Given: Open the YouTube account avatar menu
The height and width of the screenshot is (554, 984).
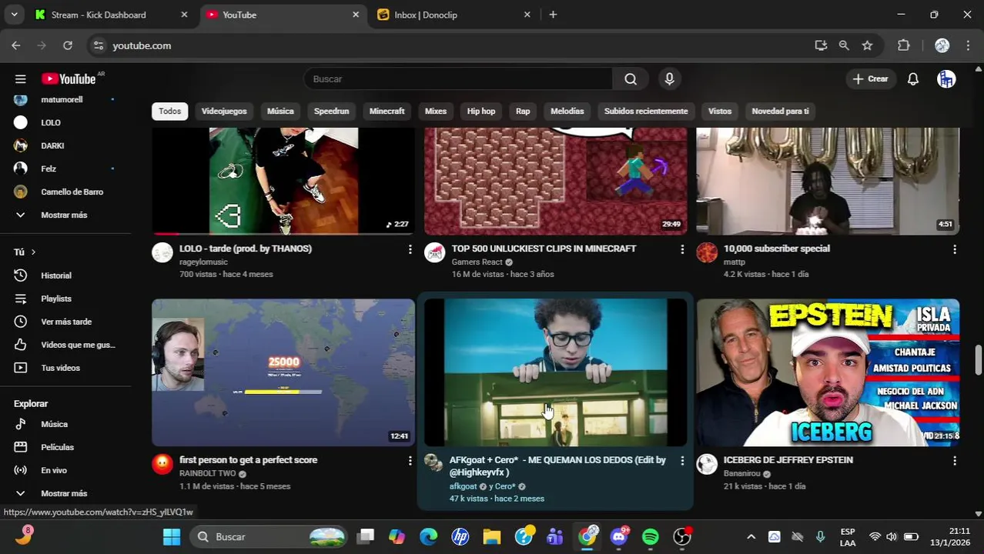Looking at the screenshot, I should tap(946, 78).
